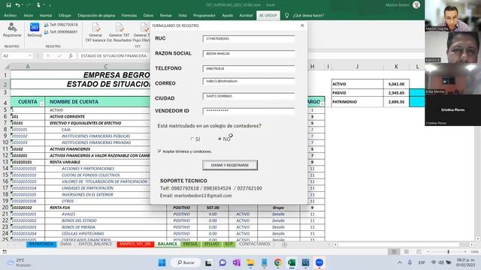Open the Archivo menu
The width and height of the screenshot is (481, 270).
10,15
